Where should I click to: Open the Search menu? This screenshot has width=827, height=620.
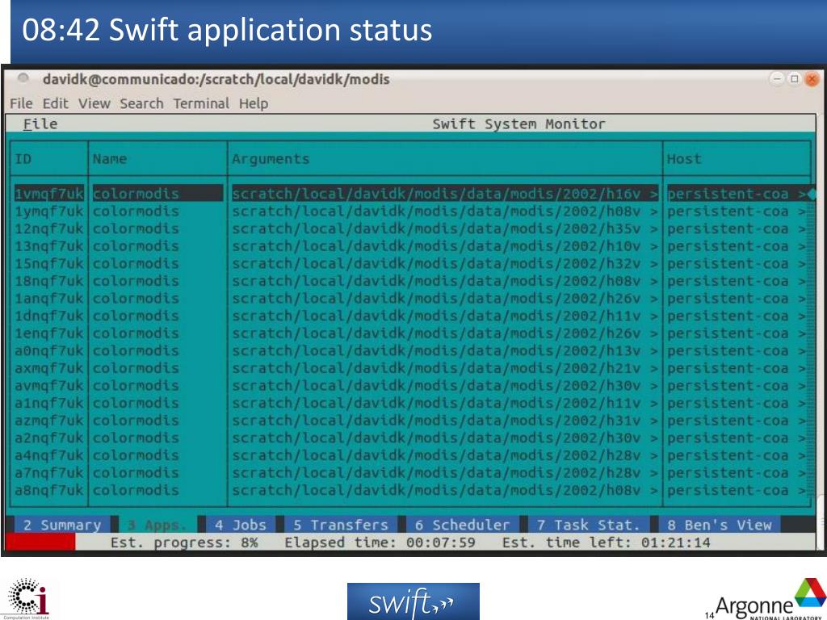pyautogui.click(x=141, y=103)
